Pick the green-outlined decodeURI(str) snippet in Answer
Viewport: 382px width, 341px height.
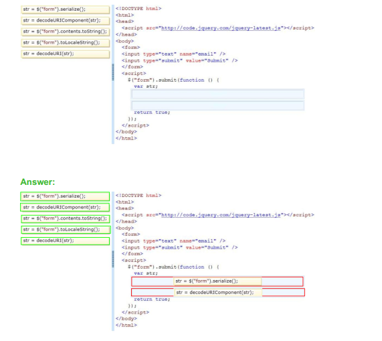(x=65, y=241)
